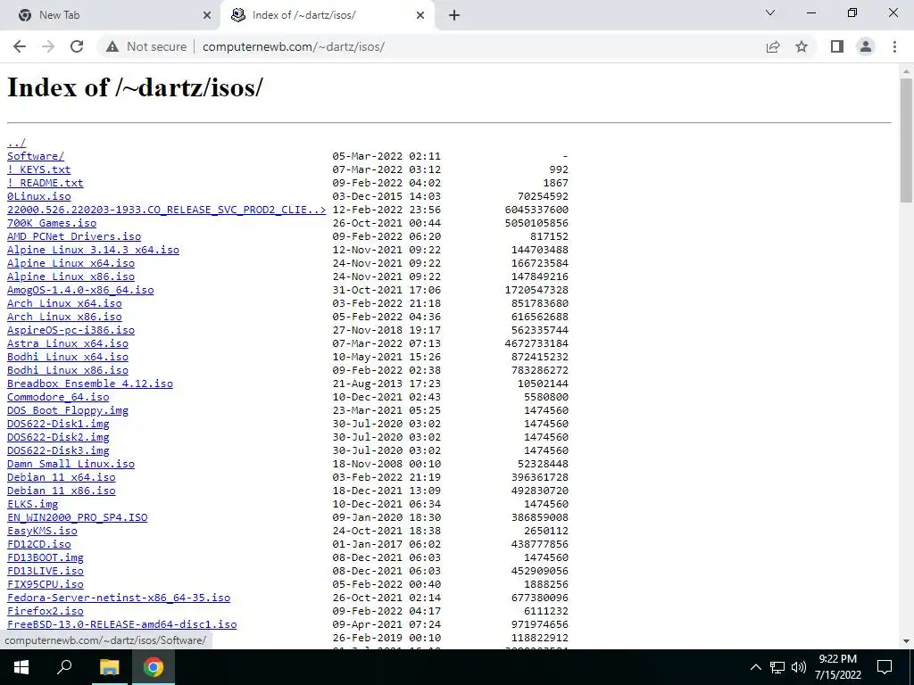Close the New Tab tab
Image resolution: width=914 pixels, height=685 pixels.
pyautogui.click(x=207, y=15)
